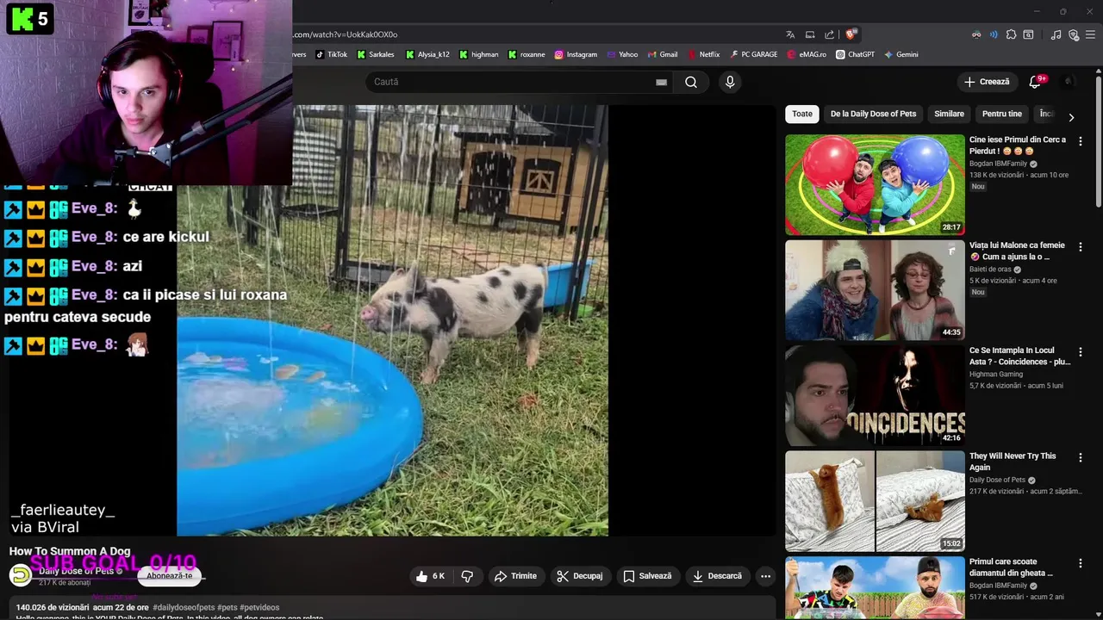Viewport: 1103px width, 620px height.
Task: Open options menu for Ce Se Intampla video
Action: click(x=1081, y=351)
